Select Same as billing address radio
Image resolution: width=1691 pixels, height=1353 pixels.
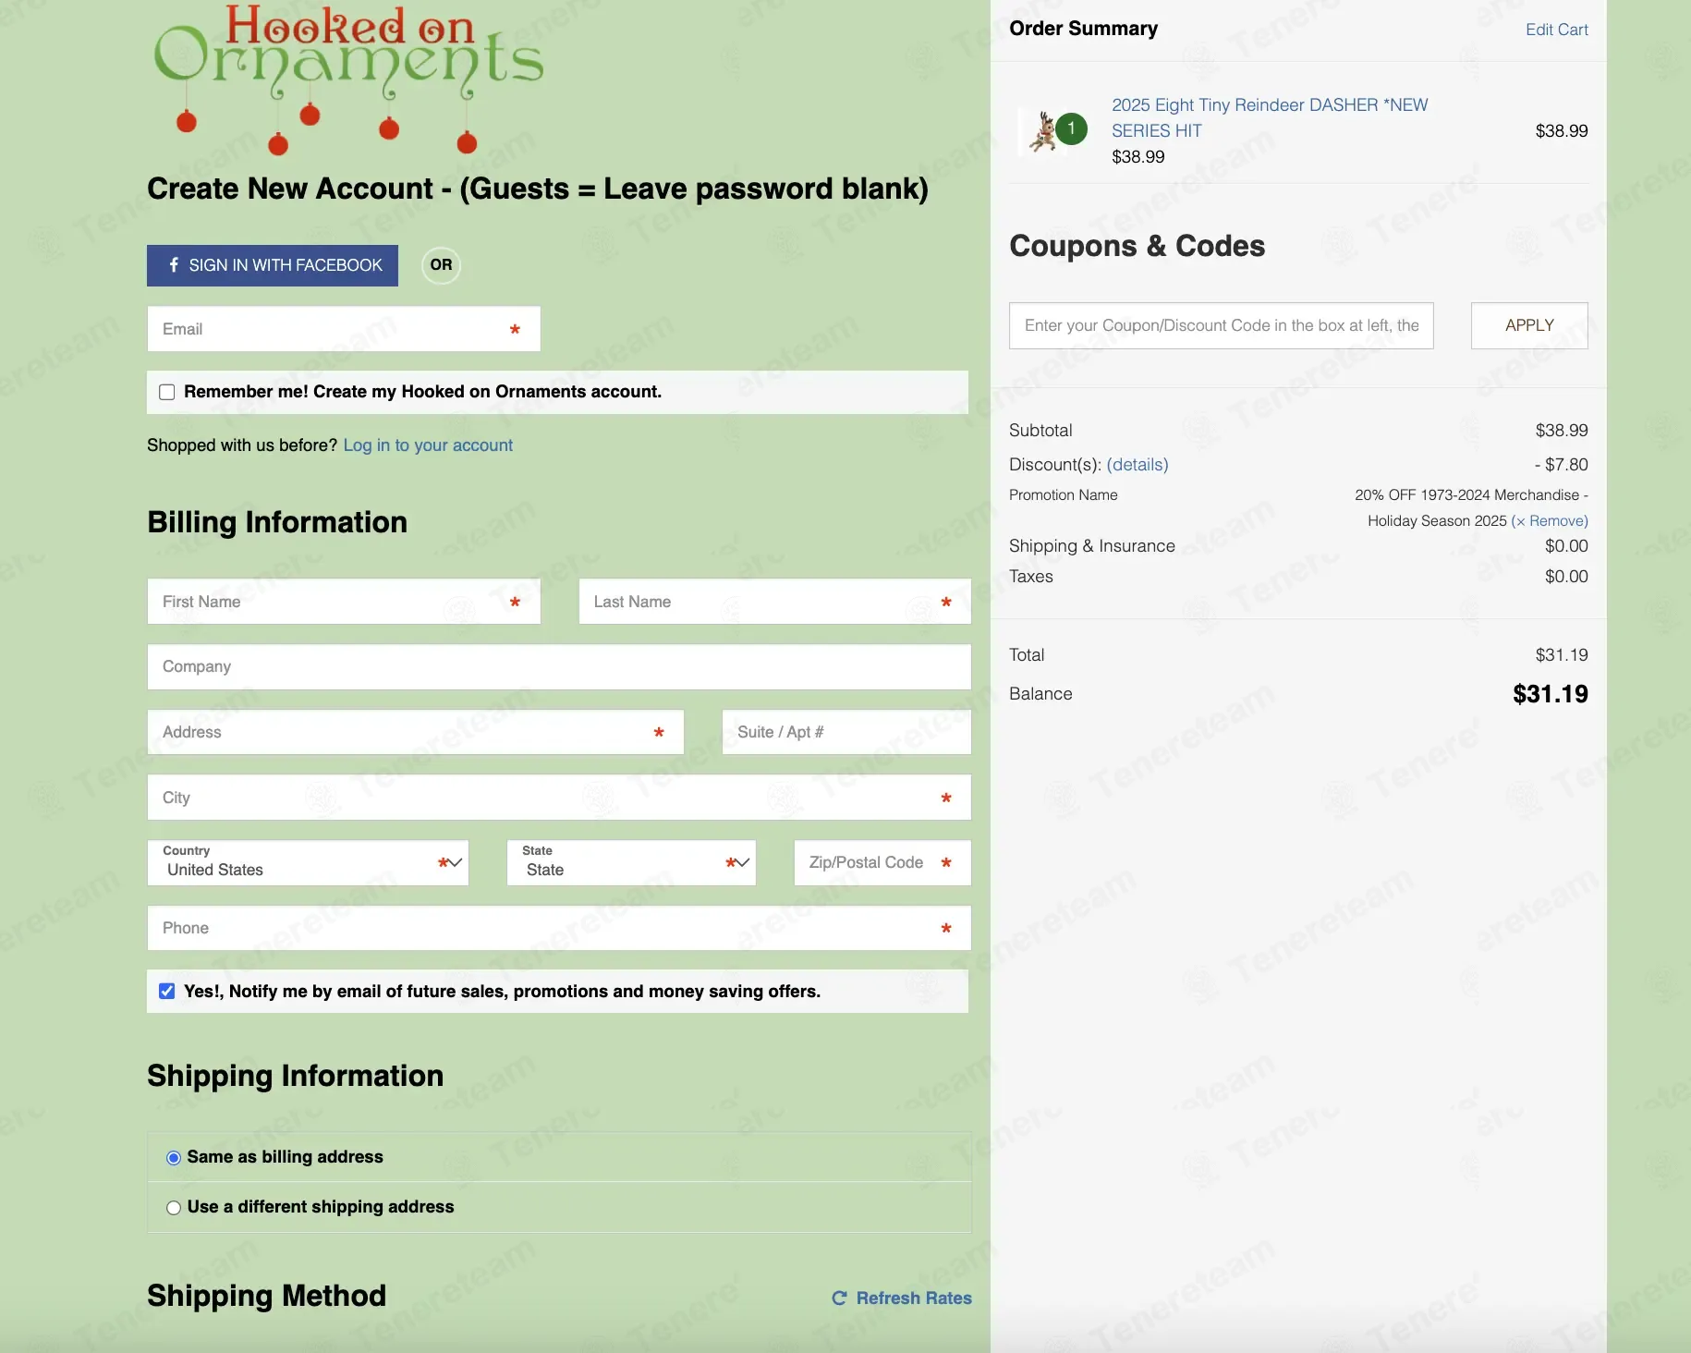pos(174,1158)
